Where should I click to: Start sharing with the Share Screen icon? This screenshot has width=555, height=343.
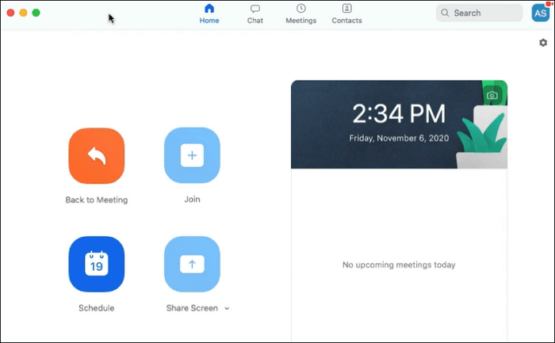(192, 264)
